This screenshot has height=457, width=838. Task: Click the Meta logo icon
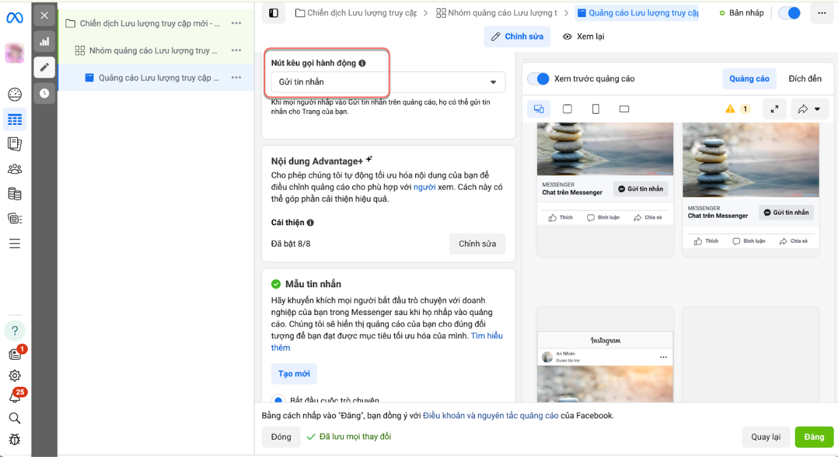point(15,18)
